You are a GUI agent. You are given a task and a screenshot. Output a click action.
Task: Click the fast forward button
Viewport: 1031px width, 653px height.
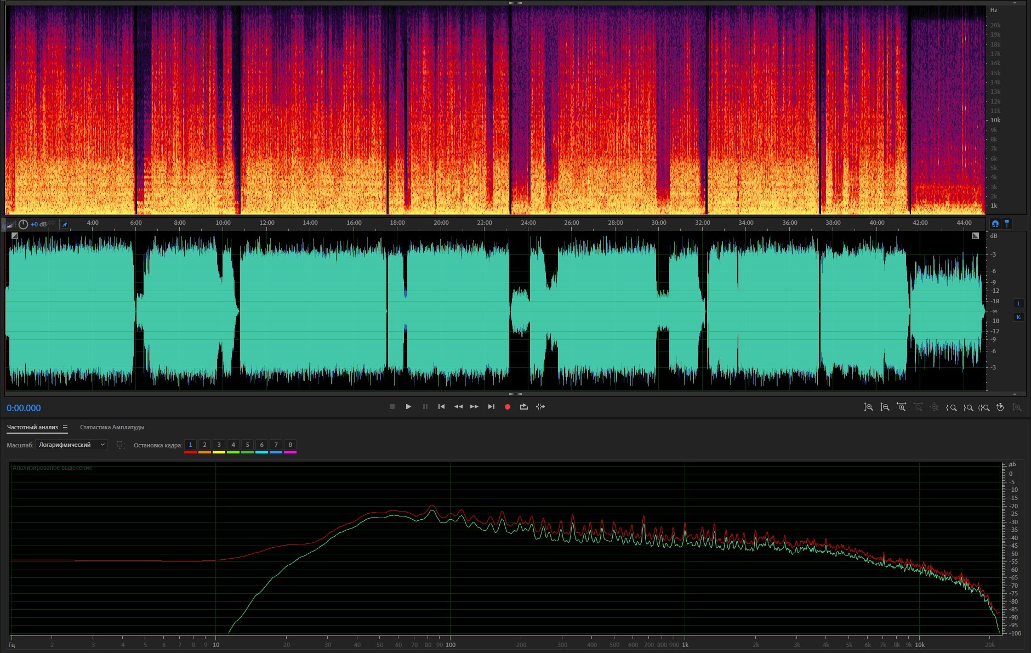click(x=475, y=407)
